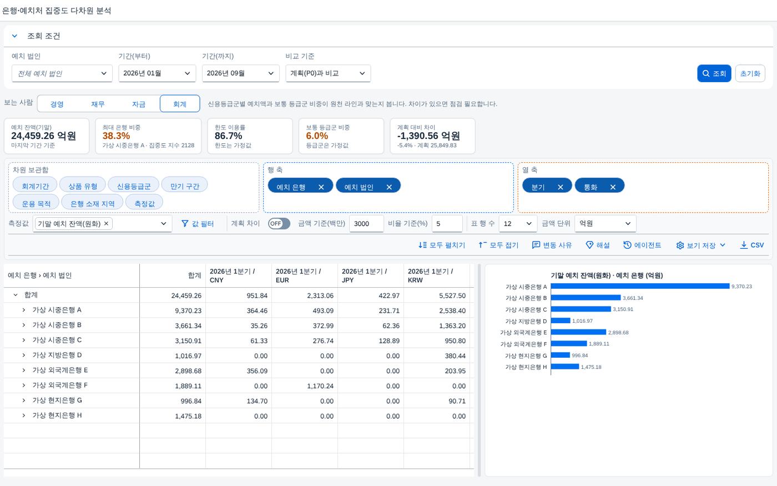
Task: Toggle the 계획 차이 switch
Action: (279, 223)
